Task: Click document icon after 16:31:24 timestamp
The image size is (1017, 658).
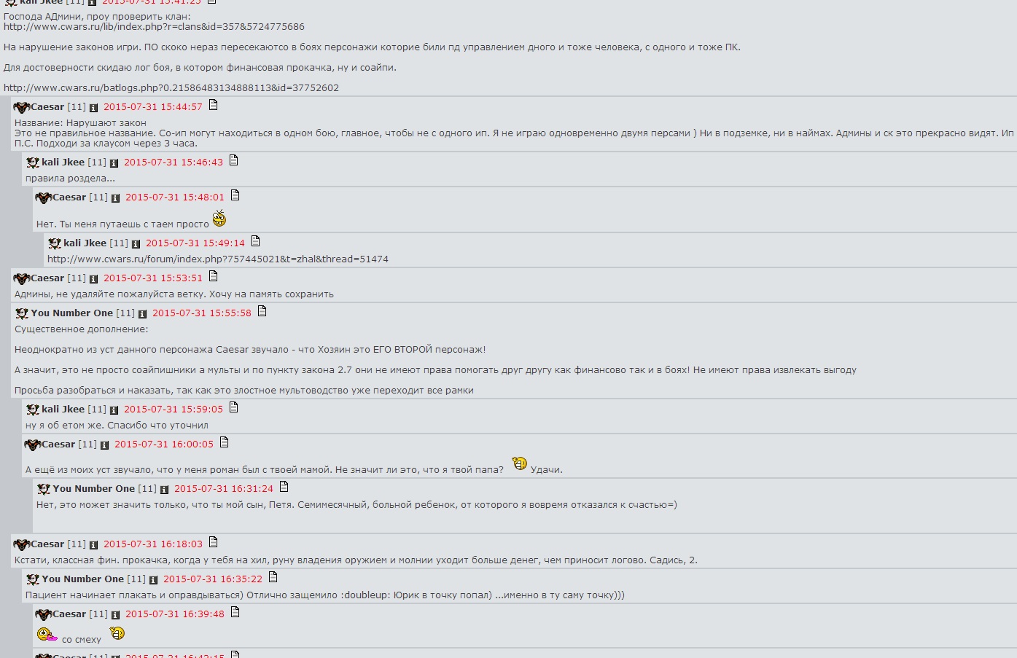Action: point(284,487)
